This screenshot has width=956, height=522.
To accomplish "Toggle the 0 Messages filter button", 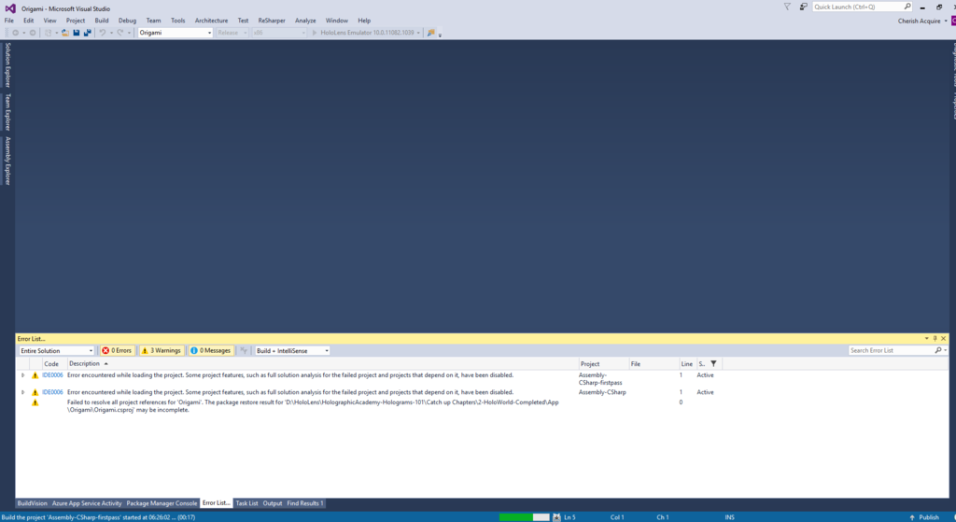I will (210, 350).
